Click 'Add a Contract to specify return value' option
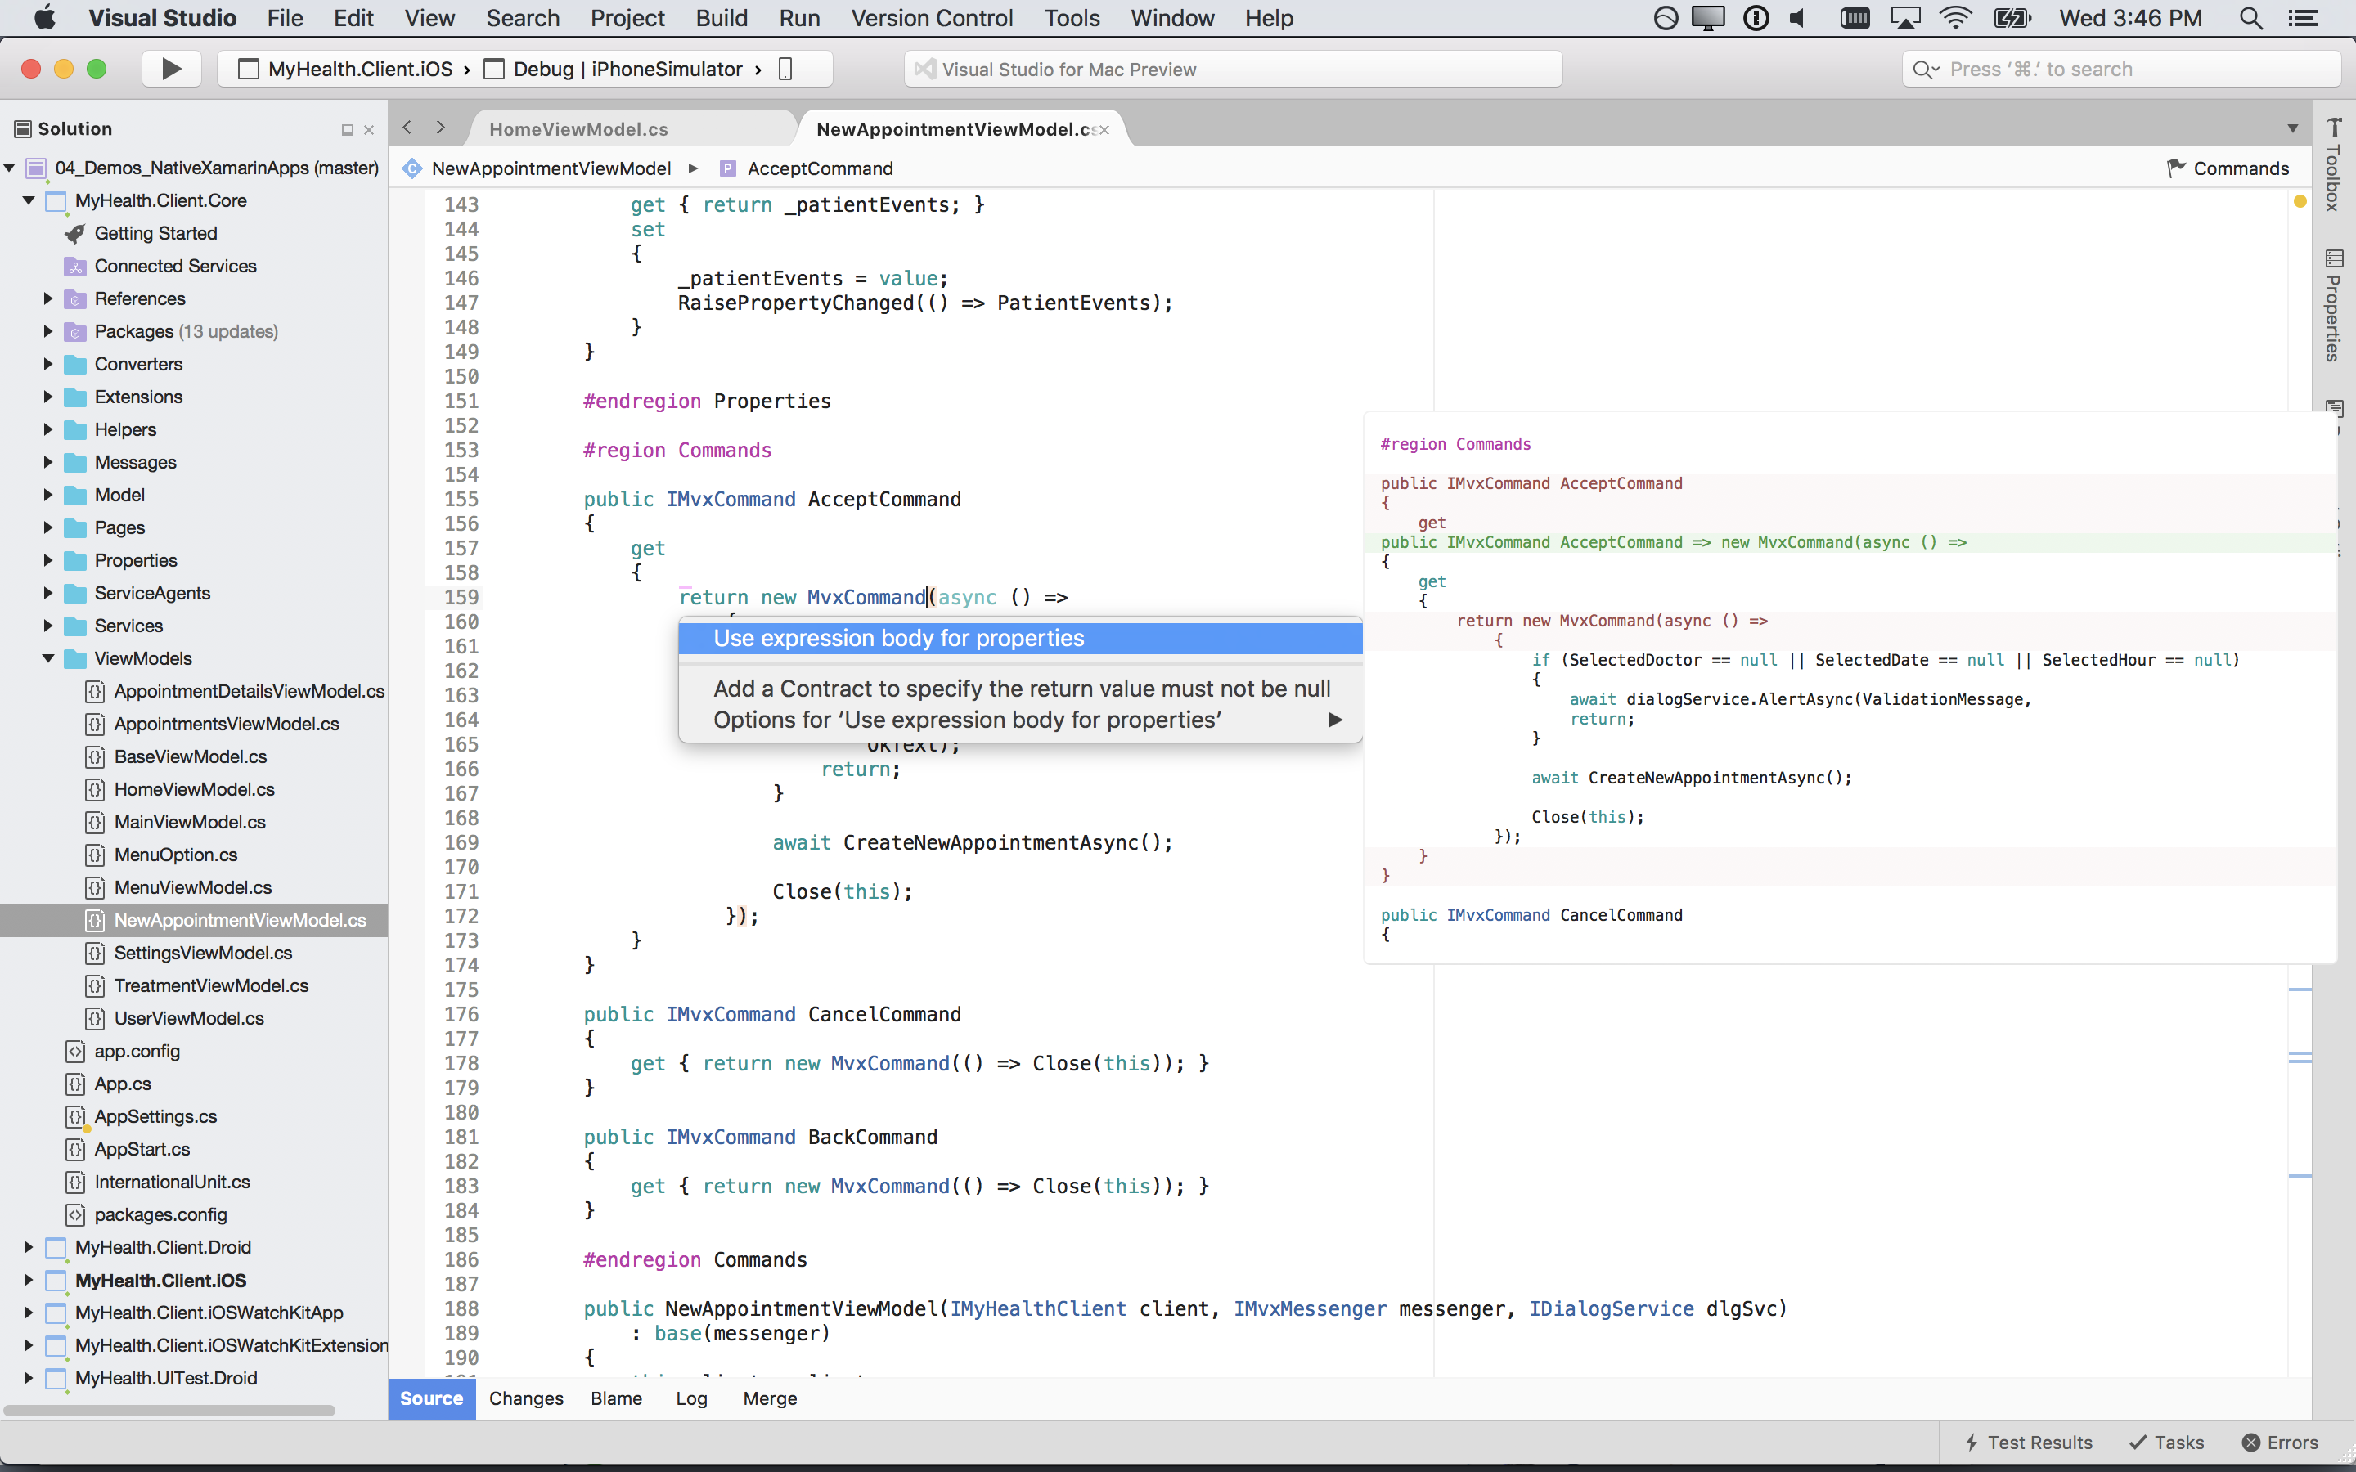This screenshot has height=1472, width=2356. coord(1021,687)
